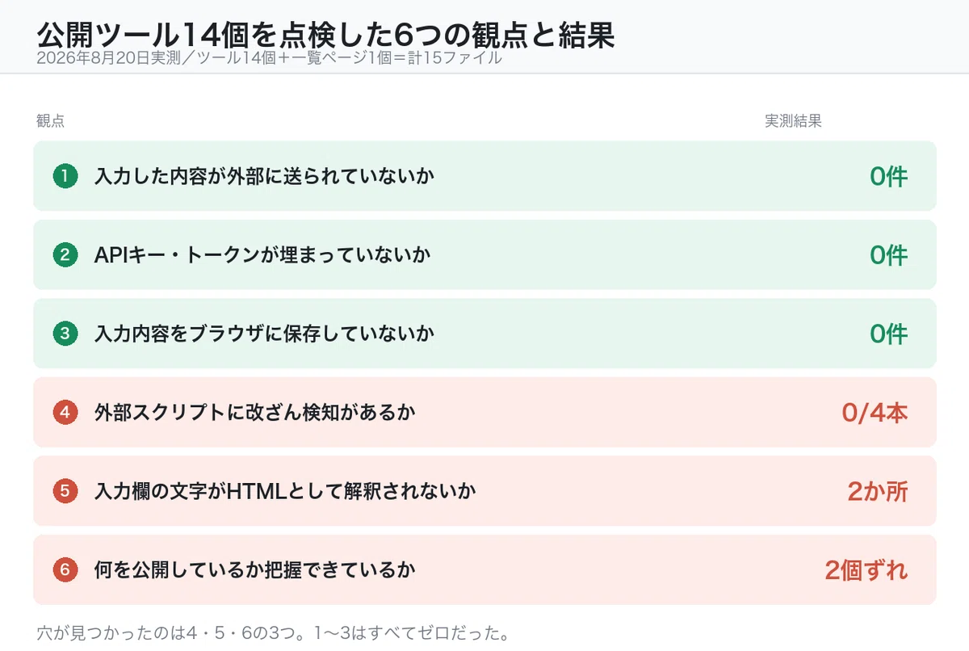Click the 観点 column header

point(51,121)
